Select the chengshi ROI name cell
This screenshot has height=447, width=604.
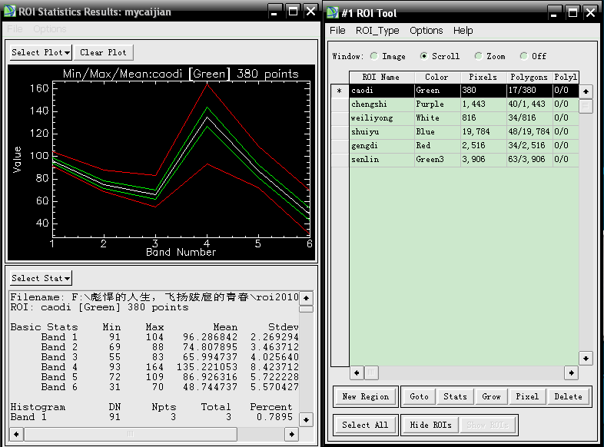pos(382,104)
